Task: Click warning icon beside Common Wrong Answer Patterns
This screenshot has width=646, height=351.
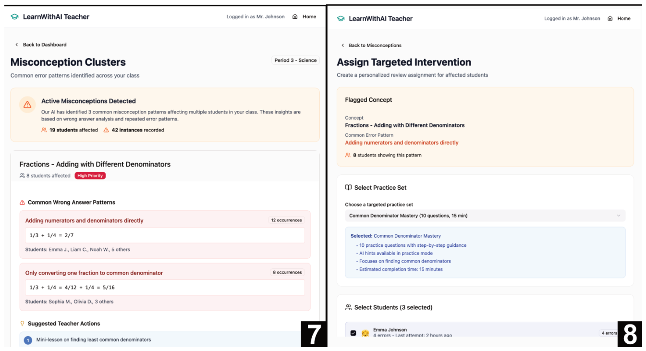Action: [x=22, y=203]
